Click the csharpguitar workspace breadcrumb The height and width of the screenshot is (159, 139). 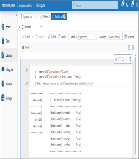41,5
